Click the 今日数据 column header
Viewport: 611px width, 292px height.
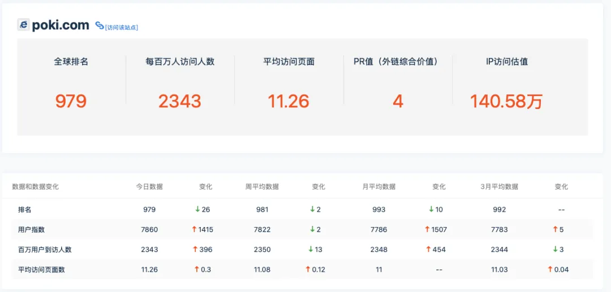pos(149,186)
